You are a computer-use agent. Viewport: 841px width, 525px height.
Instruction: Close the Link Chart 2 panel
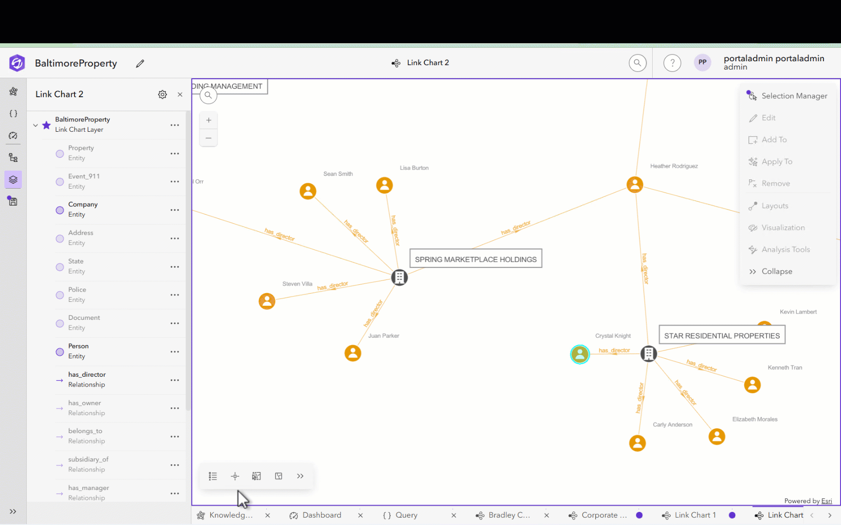click(x=180, y=94)
